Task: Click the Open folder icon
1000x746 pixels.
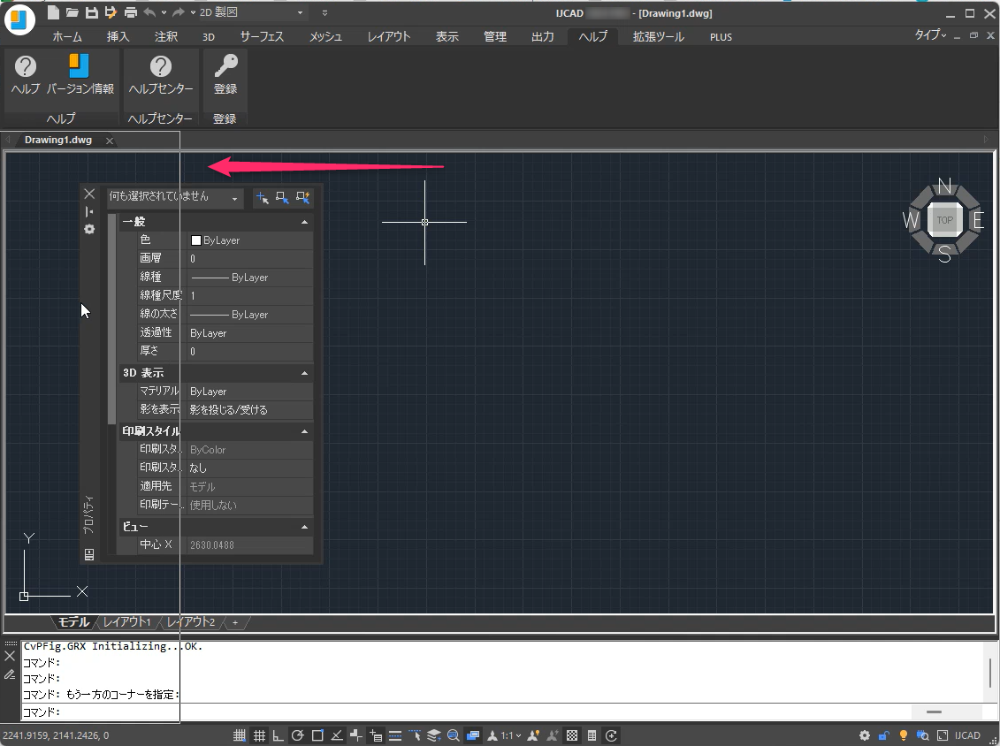Action: click(73, 12)
